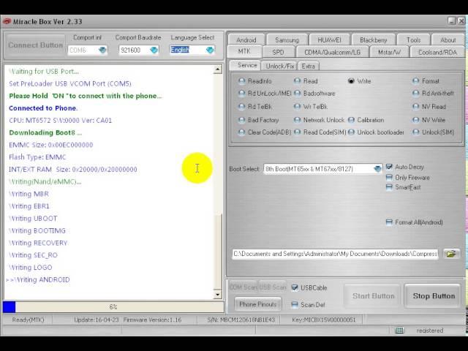This screenshot has width=468, height=351.
Task: Click the browse folder icon beside firmware path
Action: [451, 254]
